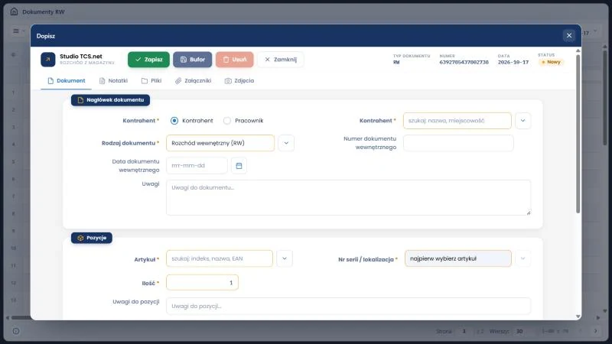Open the hamburger menu in the background window

pyautogui.click(x=16, y=31)
